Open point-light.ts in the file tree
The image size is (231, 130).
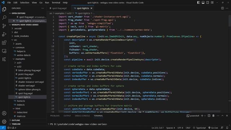pos(25,78)
